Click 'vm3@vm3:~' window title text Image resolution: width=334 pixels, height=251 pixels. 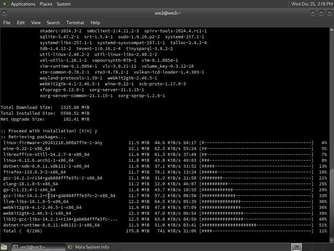click(x=168, y=13)
